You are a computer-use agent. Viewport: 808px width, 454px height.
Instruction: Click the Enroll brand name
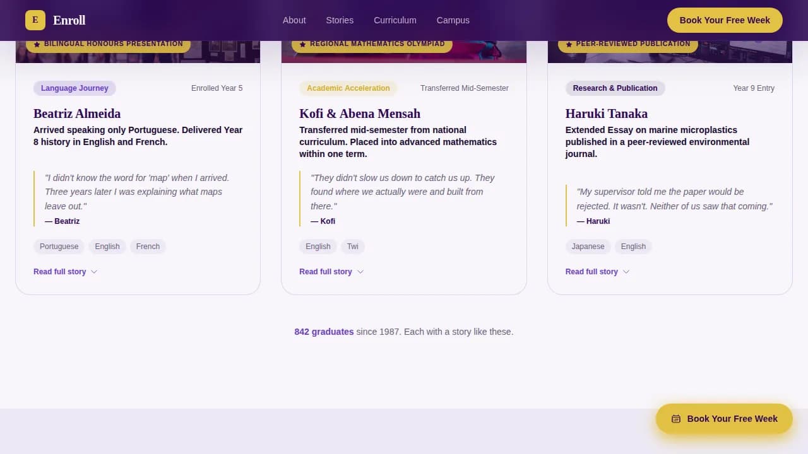click(x=69, y=20)
